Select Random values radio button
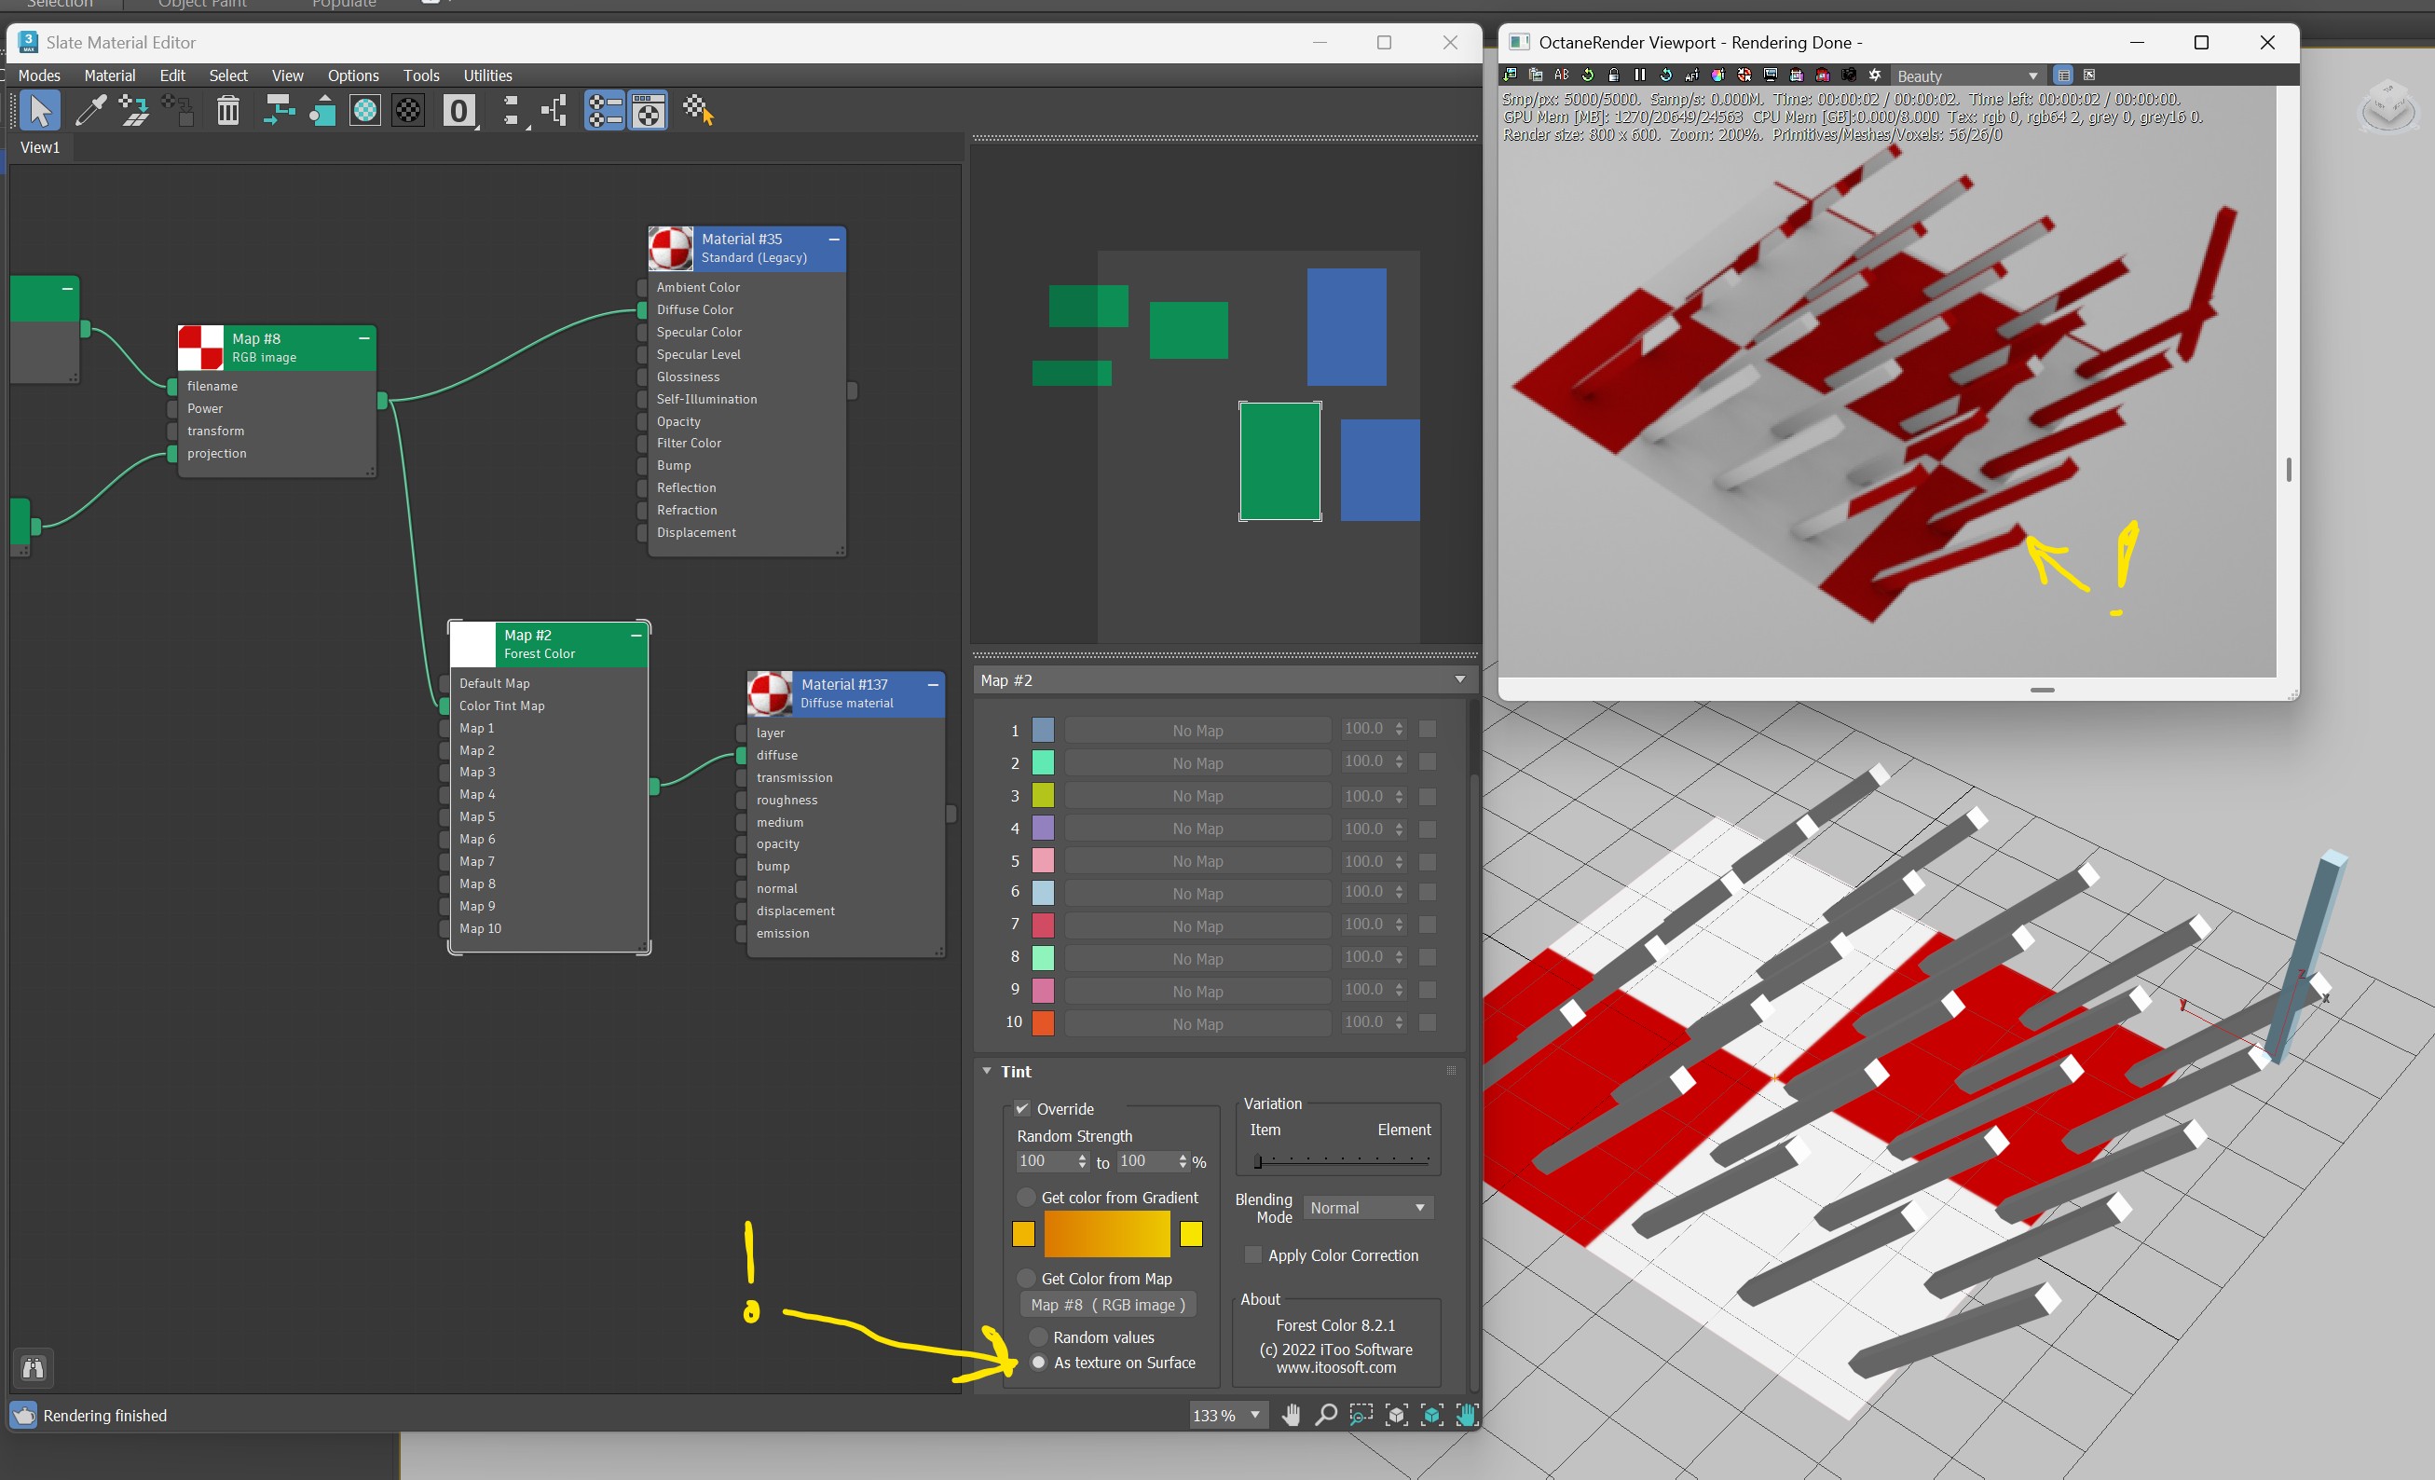The width and height of the screenshot is (2435, 1480). (x=1039, y=1336)
